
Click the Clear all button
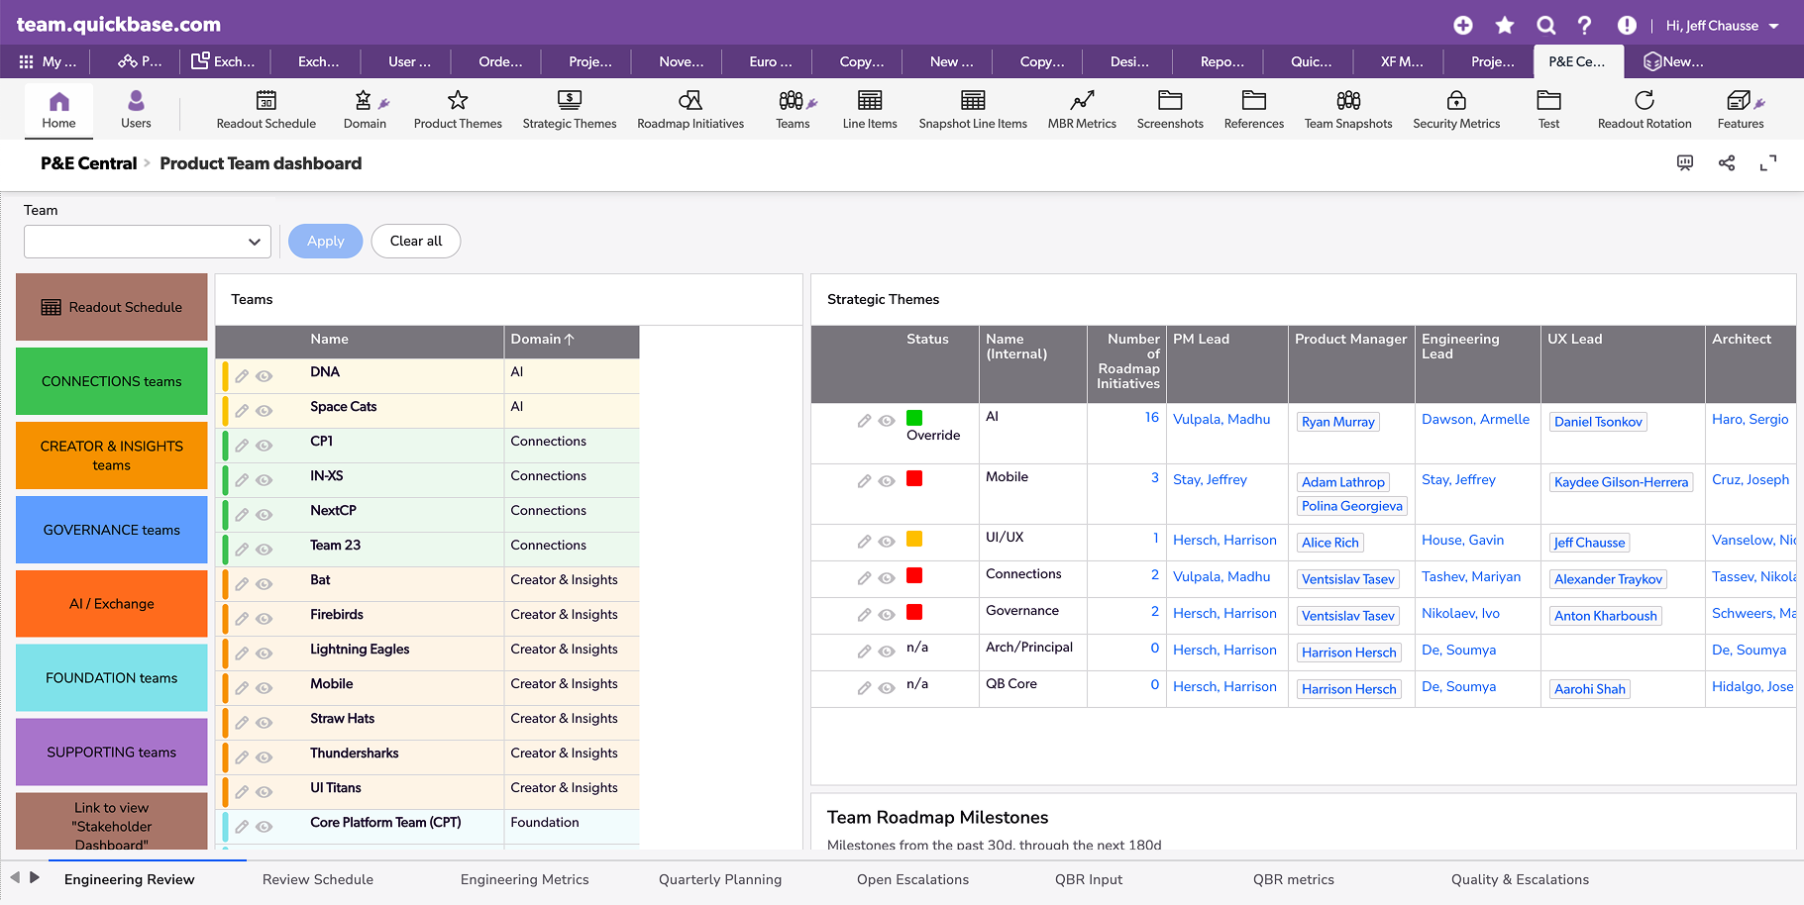416,242
